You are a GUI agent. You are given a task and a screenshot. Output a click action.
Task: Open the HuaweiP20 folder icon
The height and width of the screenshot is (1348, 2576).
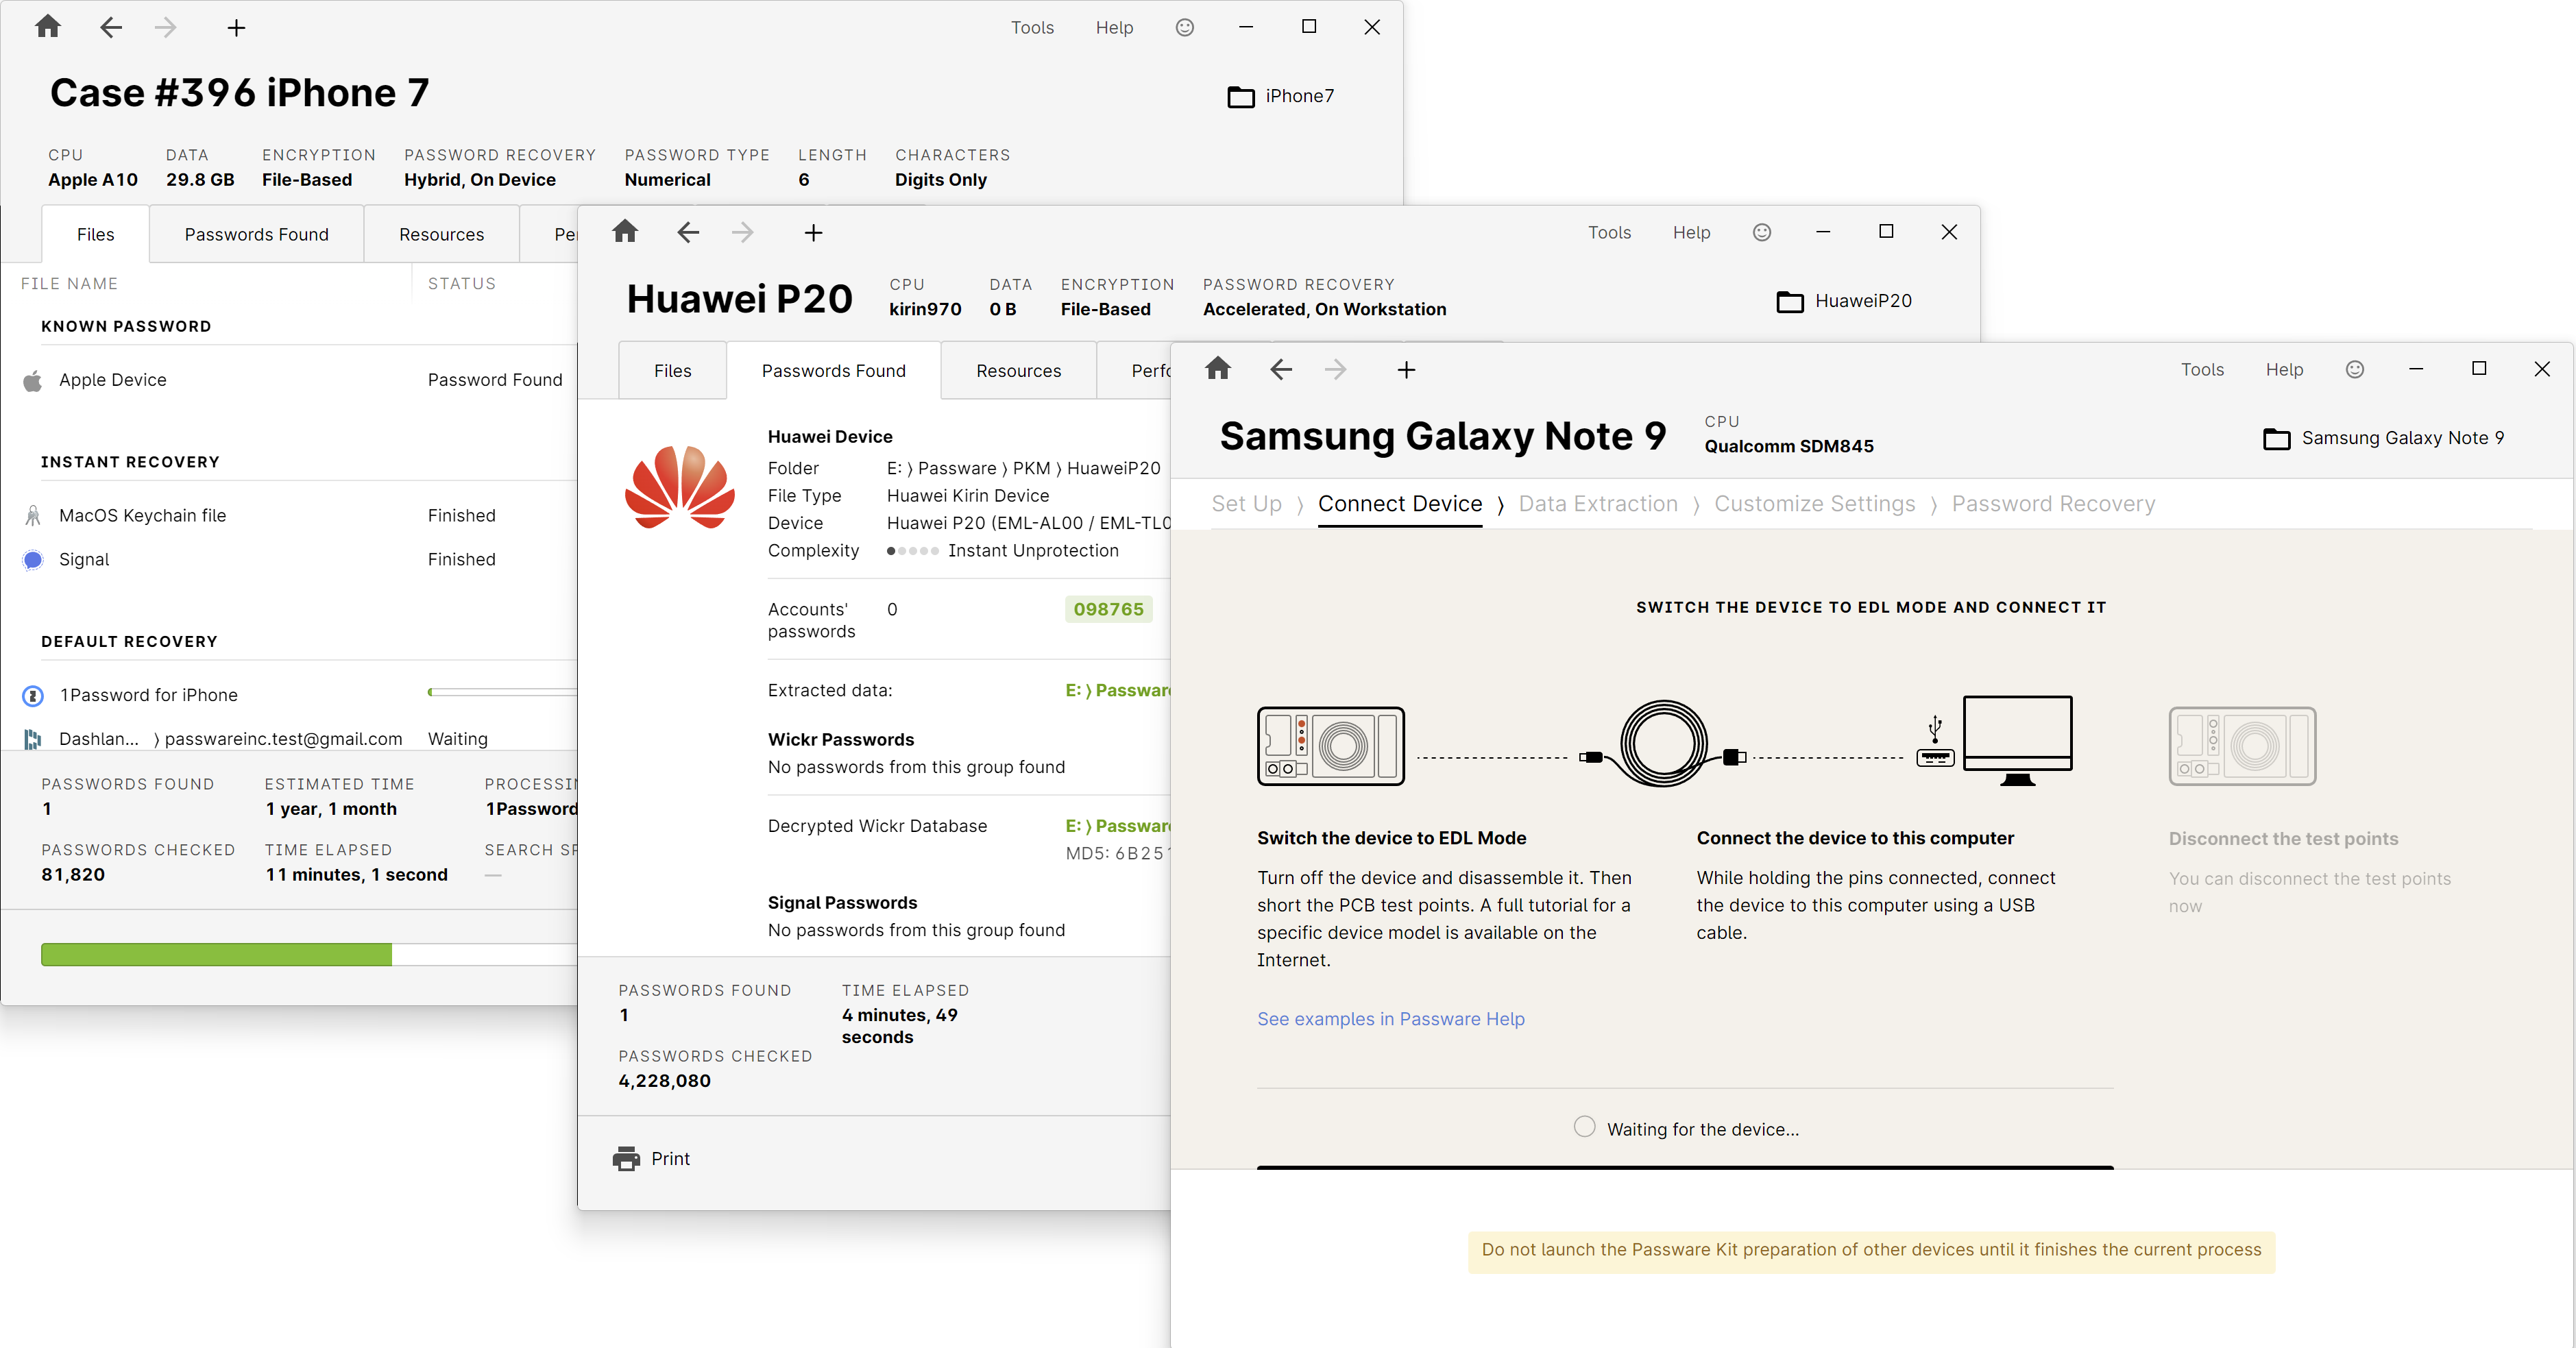click(x=1790, y=302)
